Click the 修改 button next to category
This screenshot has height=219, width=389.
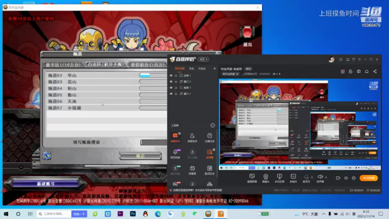pyautogui.click(x=248, y=69)
